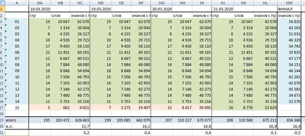Click the 16,4 cell in column HM

point(289,126)
